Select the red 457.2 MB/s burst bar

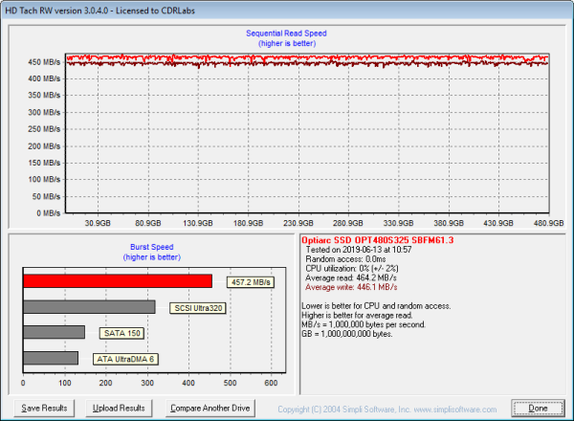point(118,281)
